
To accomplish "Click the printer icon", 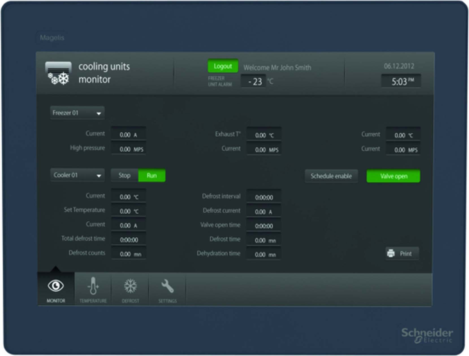I will [391, 253].
